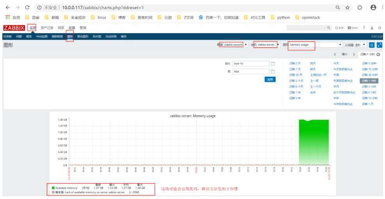Click the green memory usage graph area
This screenshot has width=385, height=199.
pyautogui.click(x=314, y=142)
